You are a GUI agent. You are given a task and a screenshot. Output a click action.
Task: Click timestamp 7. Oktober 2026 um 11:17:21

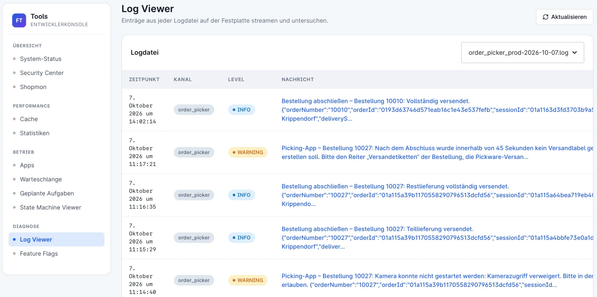143,152
